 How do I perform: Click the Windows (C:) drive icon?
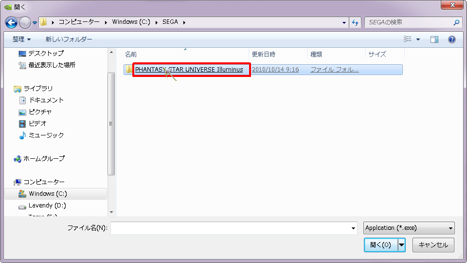click(x=22, y=194)
